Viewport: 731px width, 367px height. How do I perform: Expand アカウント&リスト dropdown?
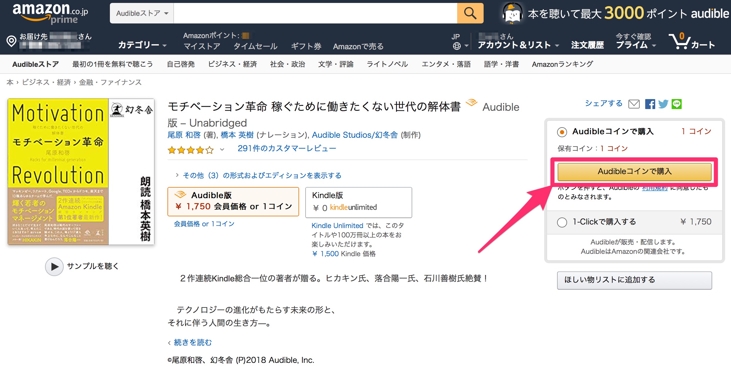(x=518, y=45)
